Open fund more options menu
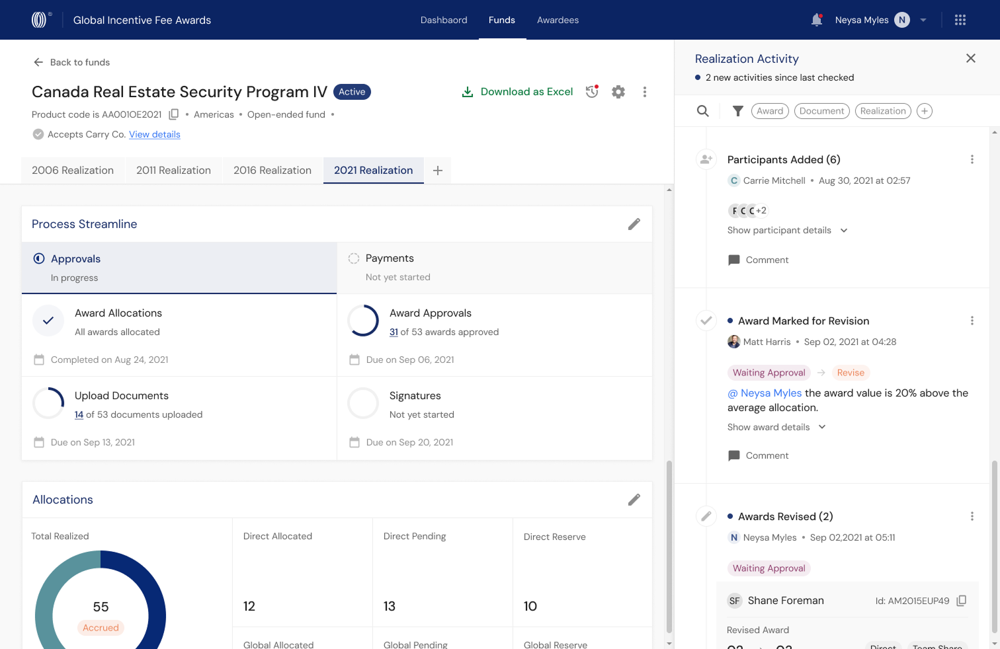1000x649 pixels. (645, 92)
